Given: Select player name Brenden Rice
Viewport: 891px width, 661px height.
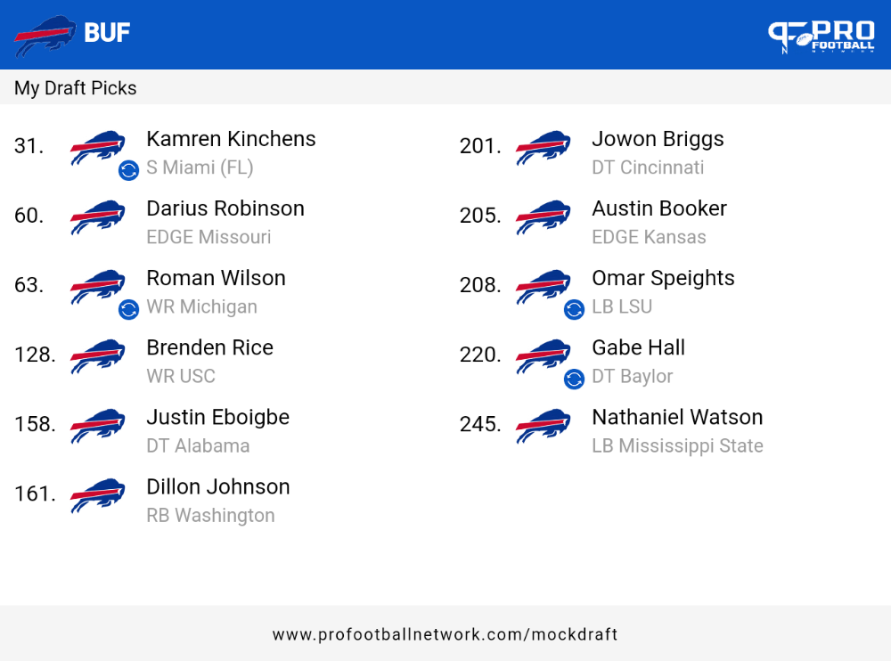Looking at the screenshot, I should point(209,347).
